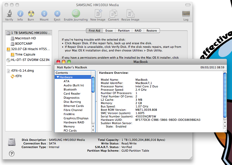232x165 pixels.
Task: Click the Disk Utility help question mark button
Action: coord(12,154)
